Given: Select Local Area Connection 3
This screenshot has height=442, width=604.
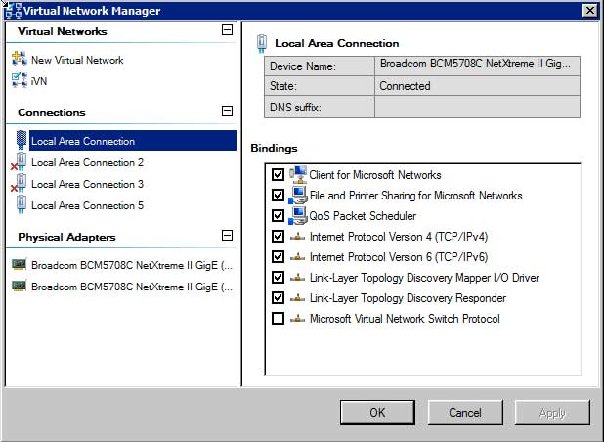Looking at the screenshot, I should coord(87,184).
